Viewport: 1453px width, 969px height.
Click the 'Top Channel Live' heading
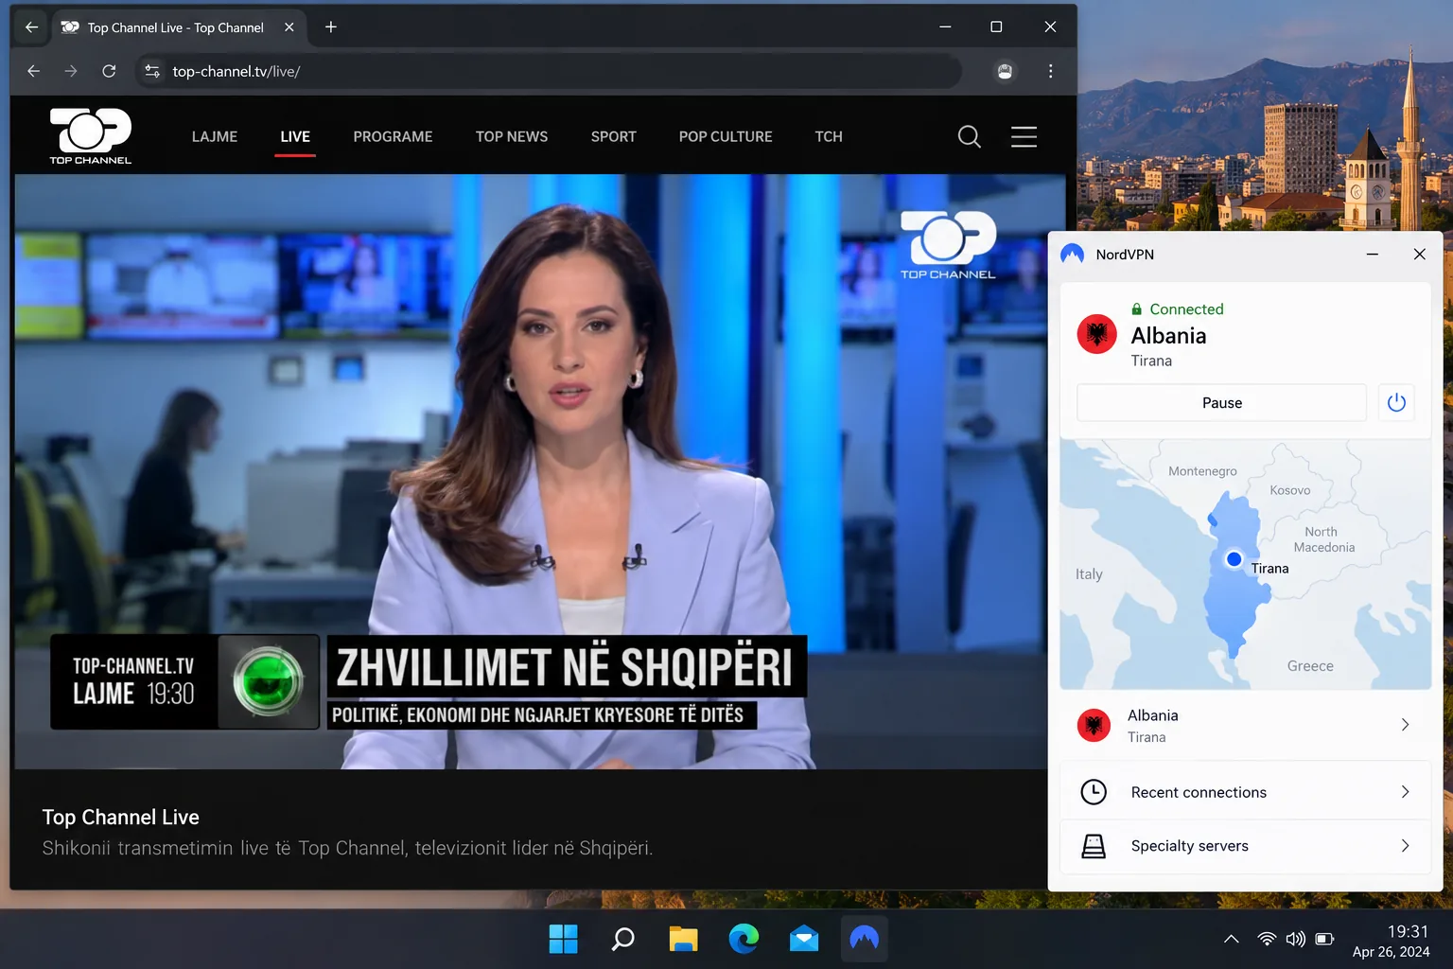[121, 818]
